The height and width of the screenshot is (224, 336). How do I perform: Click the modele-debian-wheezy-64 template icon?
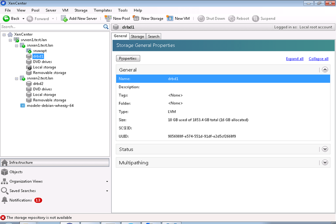tap(23, 105)
